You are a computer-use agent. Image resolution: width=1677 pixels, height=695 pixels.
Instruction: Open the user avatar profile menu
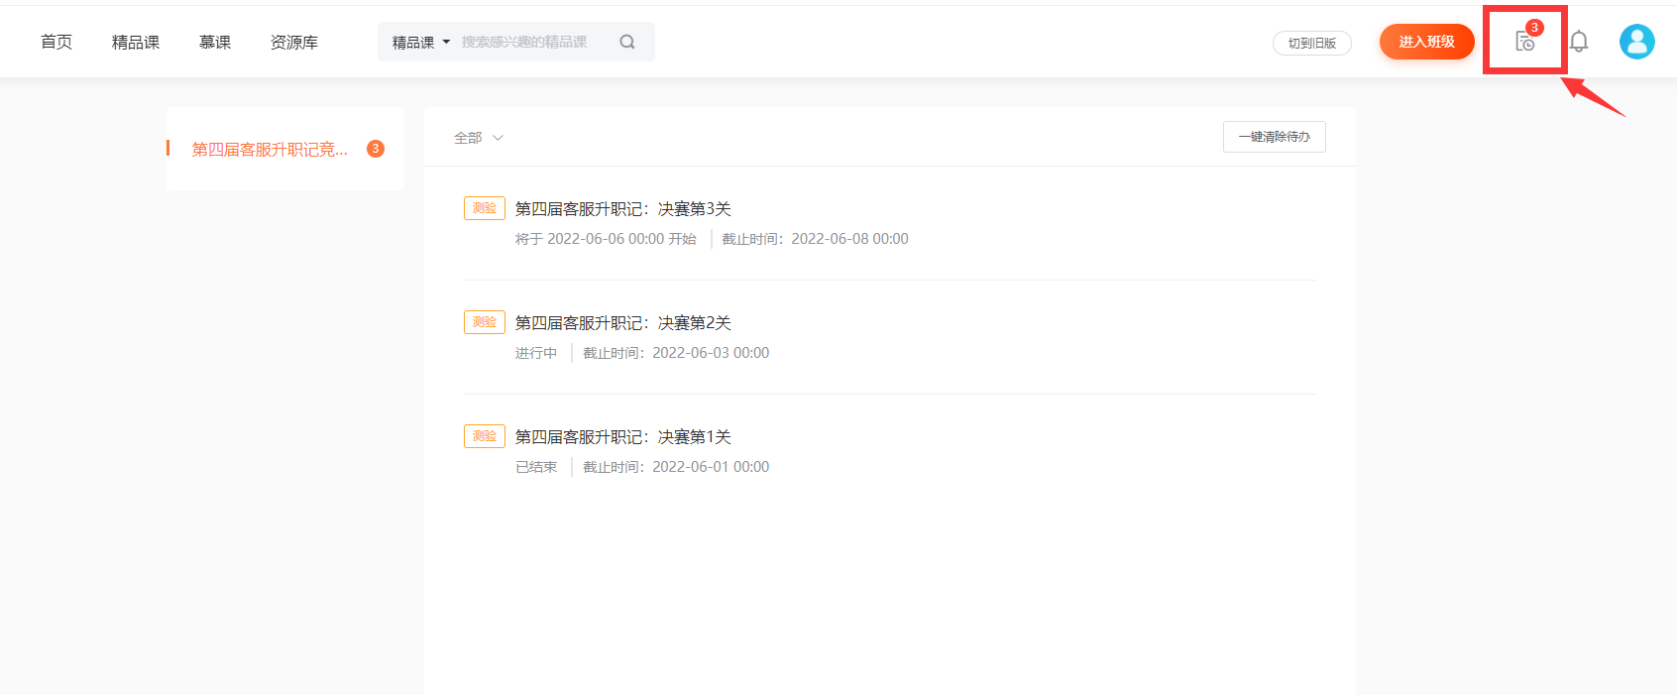coord(1636,42)
